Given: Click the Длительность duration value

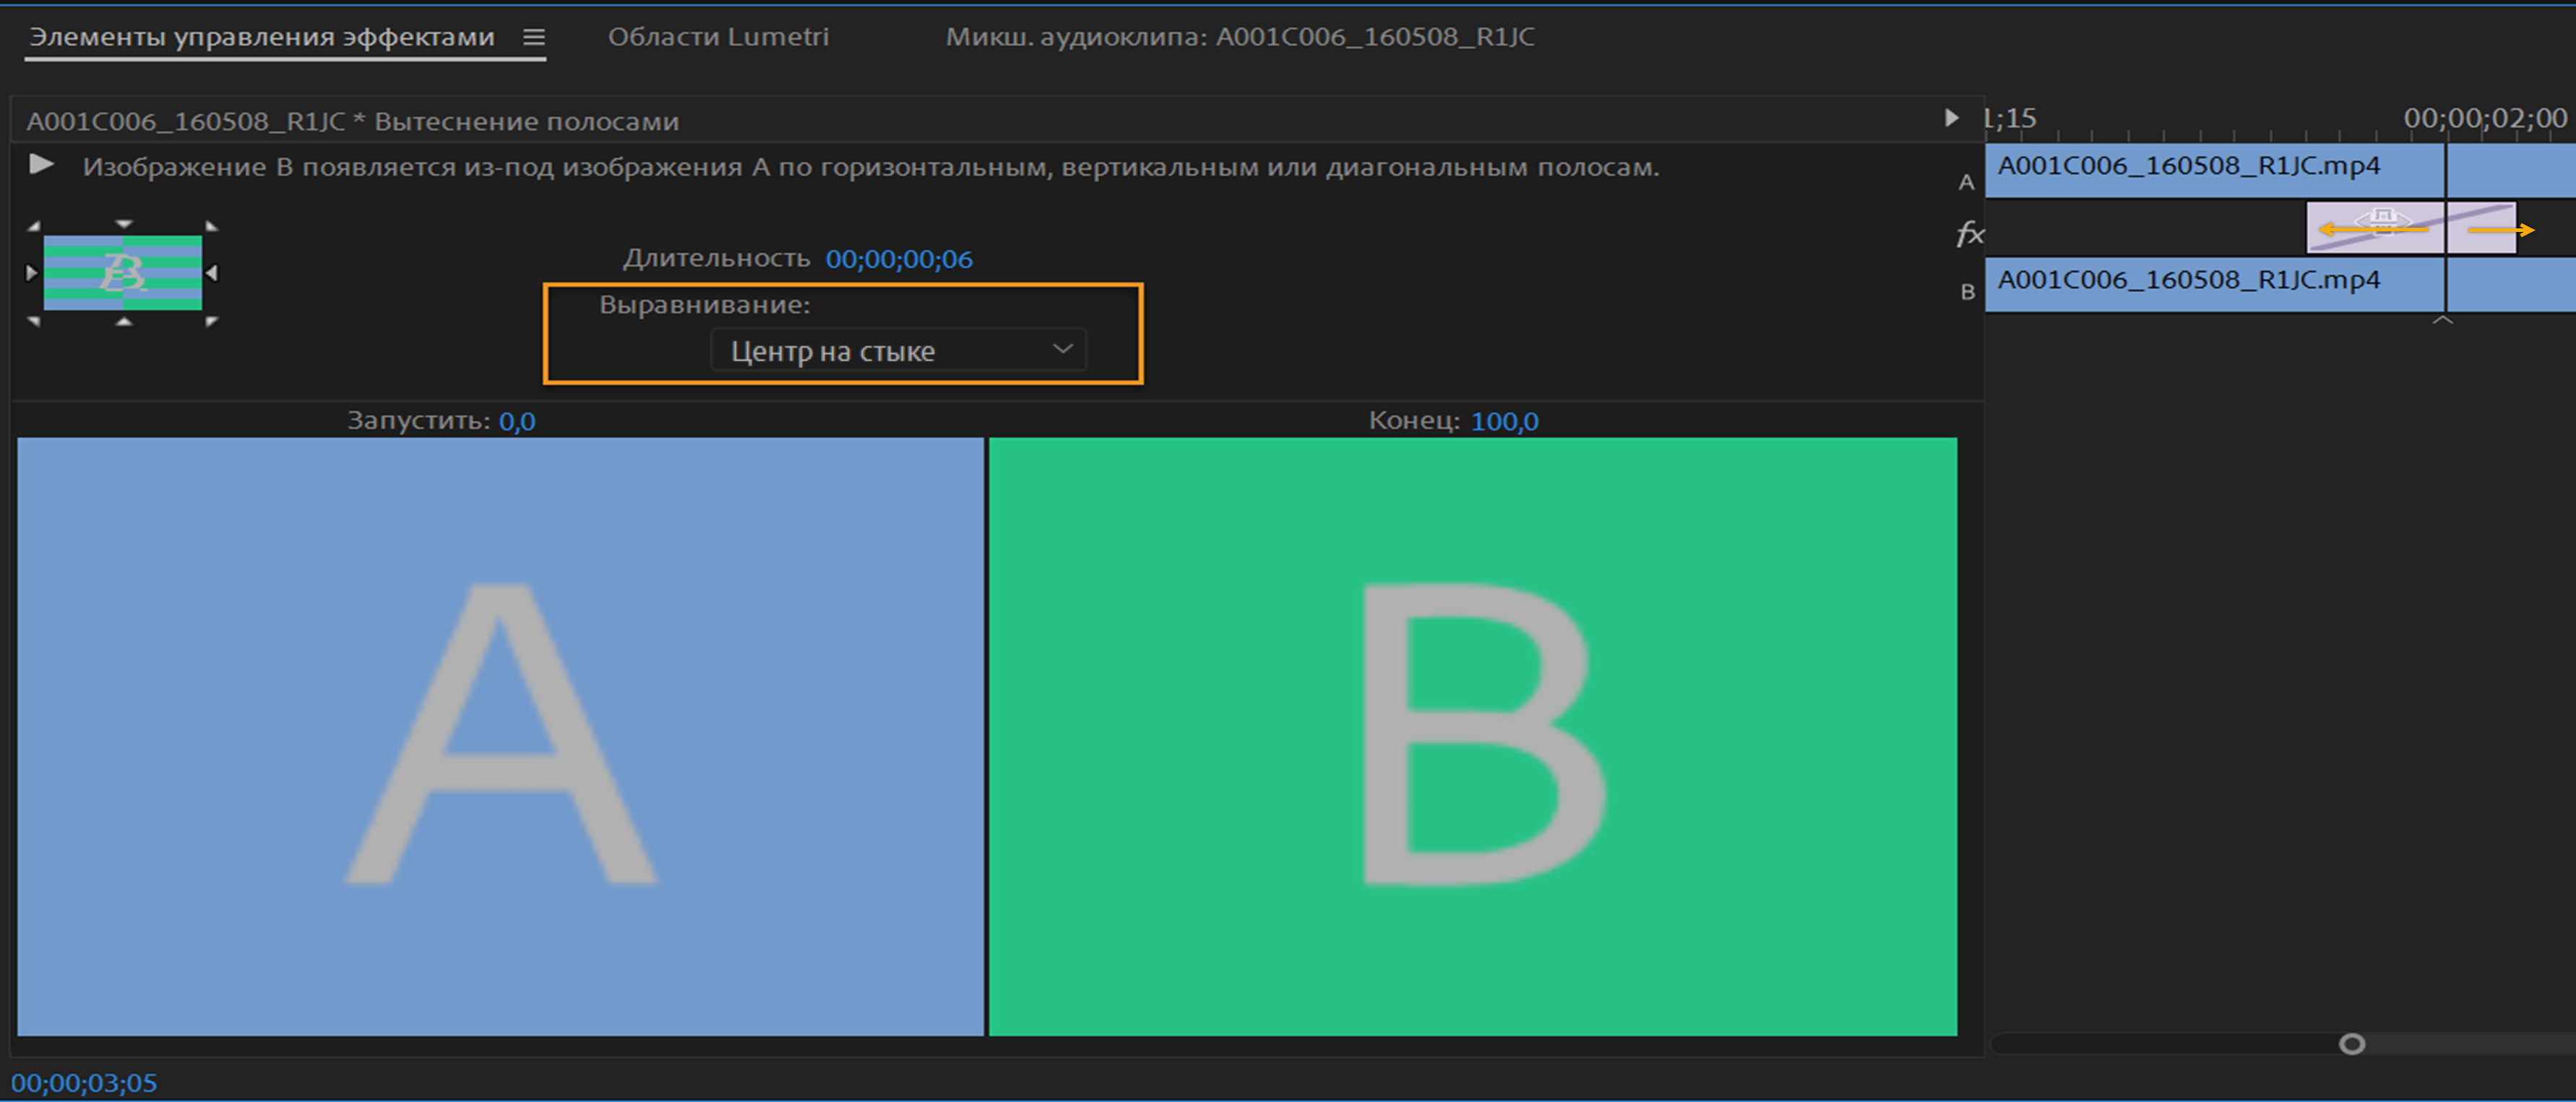Looking at the screenshot, I should coord(898,259).
